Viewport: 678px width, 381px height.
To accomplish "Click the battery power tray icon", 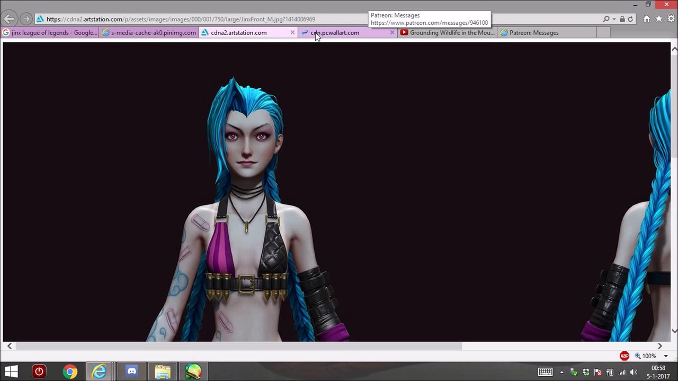I will (610, 372).
